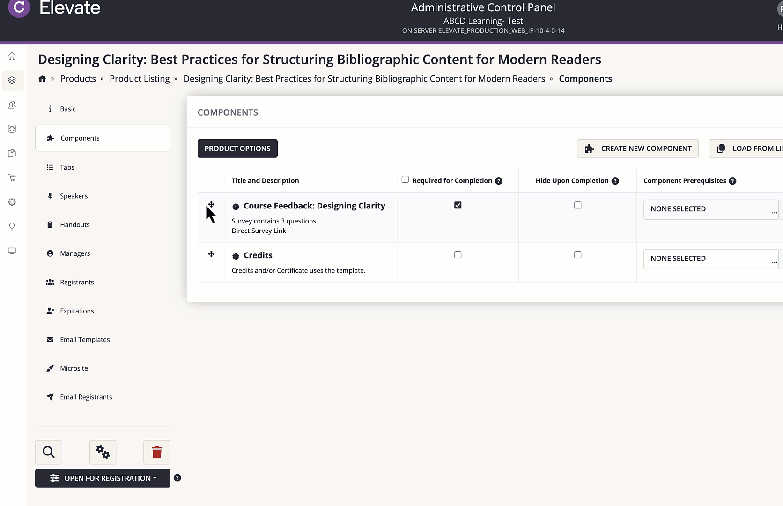Click the Credits component title
This screenshot has width=783, height=506.
pyautogui.click(x=258, y=255)
